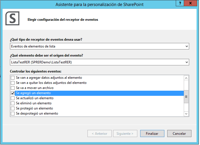The width and height of the screenshot is (200, 145).
Task: Tick 'Se actualizó un elemento' checkbox
Action: (13, 98)
